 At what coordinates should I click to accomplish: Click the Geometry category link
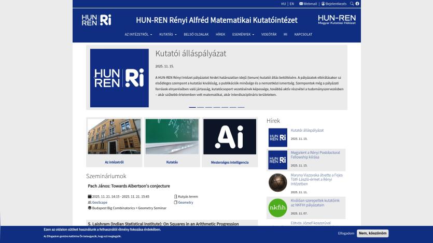[x=186, y=203]
